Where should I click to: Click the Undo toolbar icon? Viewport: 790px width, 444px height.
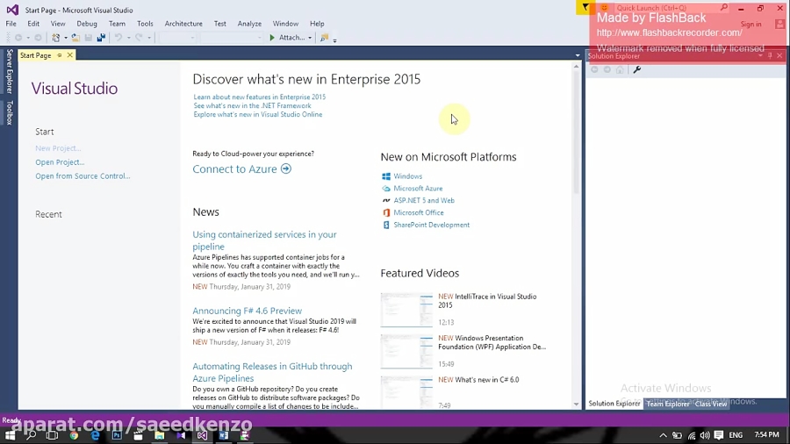(x=118, y=38)
